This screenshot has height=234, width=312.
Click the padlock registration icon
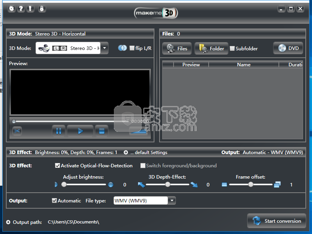(x=42, y=9)
